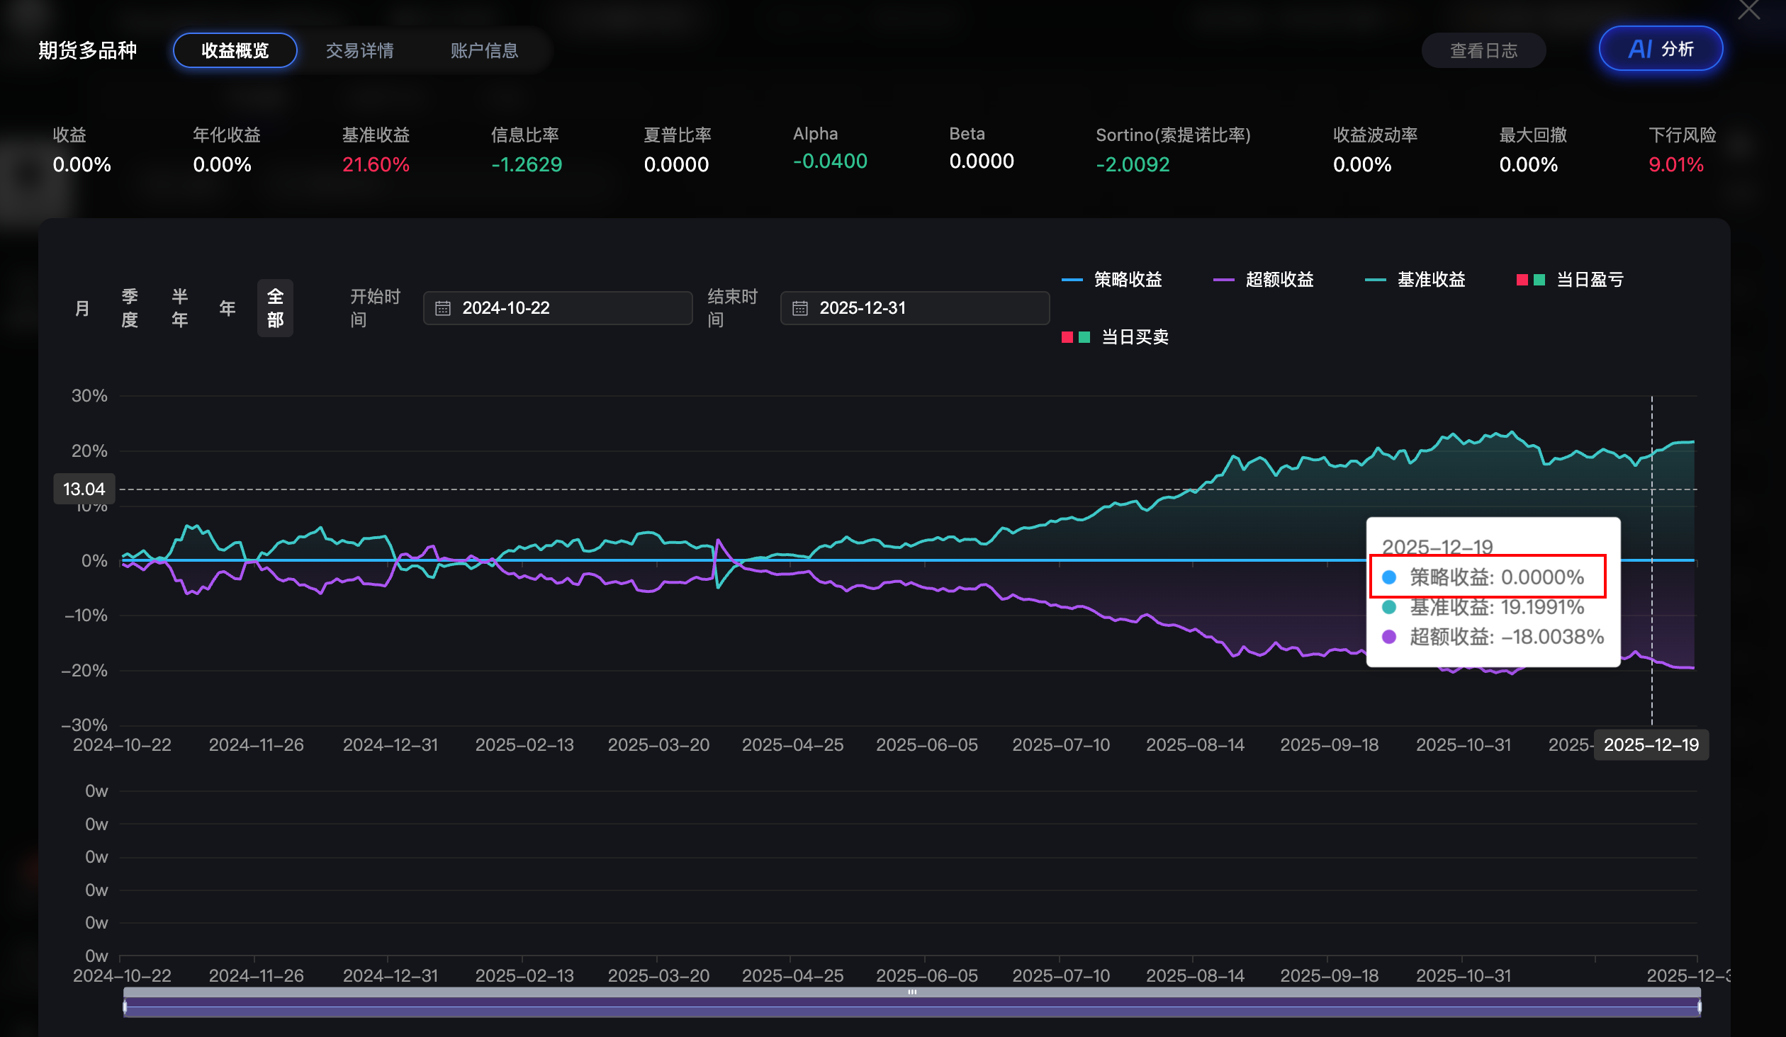The width and height of the screenshot is (1786, 1037).
Task: Click the 基准收益 value 21.60%
Action: pos(376,164)
